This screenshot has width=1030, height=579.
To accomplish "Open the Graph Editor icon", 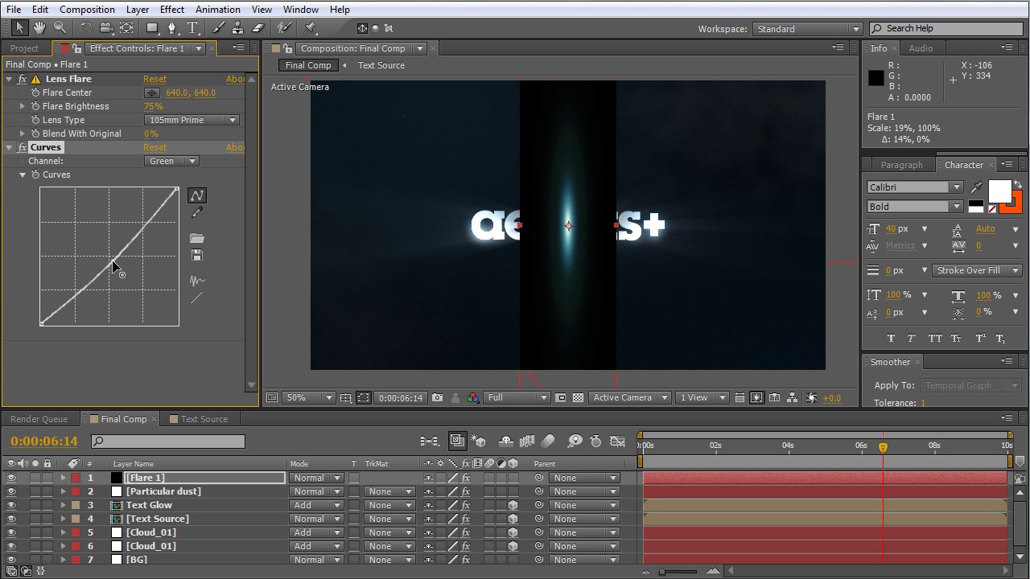I will (x=618, y=441).
